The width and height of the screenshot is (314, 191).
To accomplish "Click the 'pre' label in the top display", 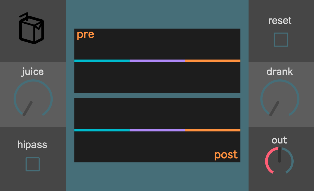I will point(85,35).
